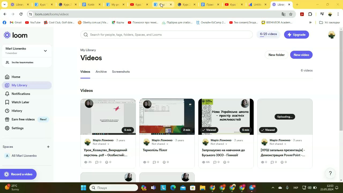Open the YouTube bookmark

coord(33,23)
